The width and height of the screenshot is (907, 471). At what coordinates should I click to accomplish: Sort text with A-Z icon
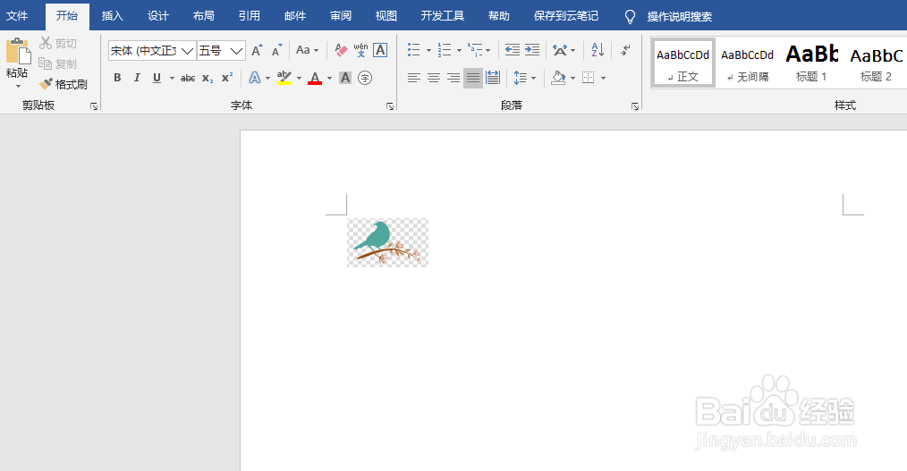click(598, 50)
